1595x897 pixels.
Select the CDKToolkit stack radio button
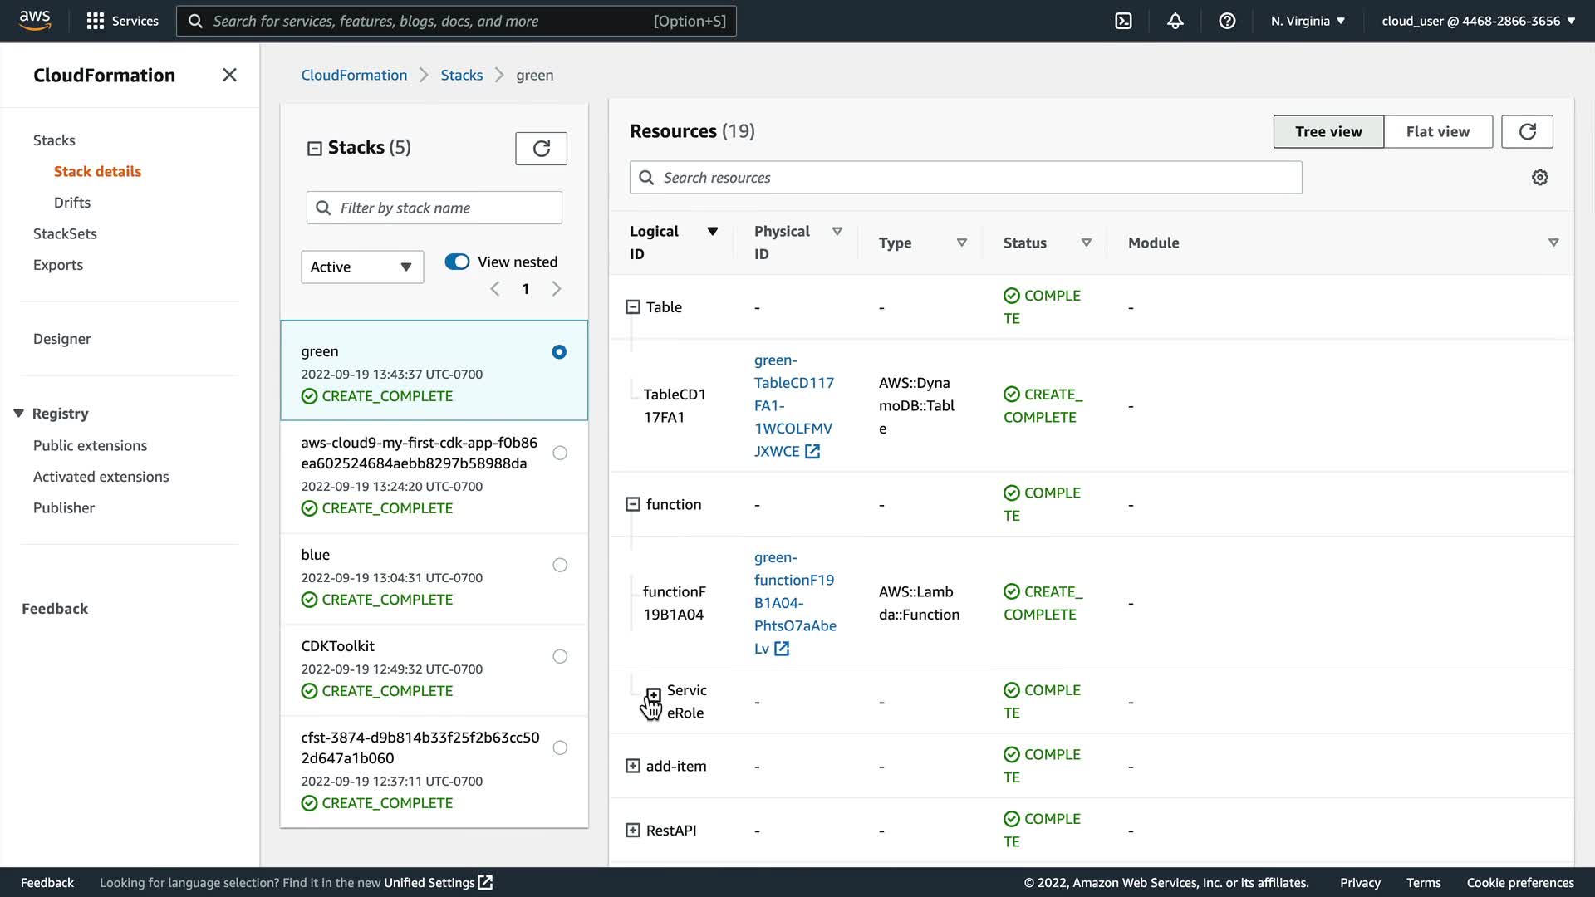click(x=560, y=656)
